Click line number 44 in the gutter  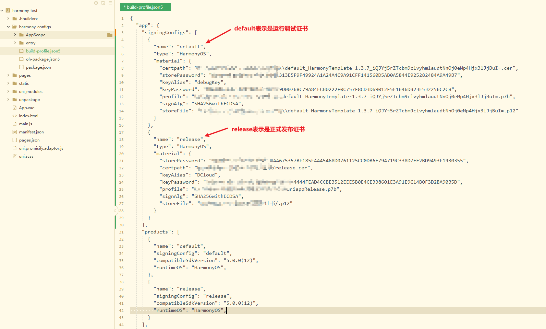121,325
